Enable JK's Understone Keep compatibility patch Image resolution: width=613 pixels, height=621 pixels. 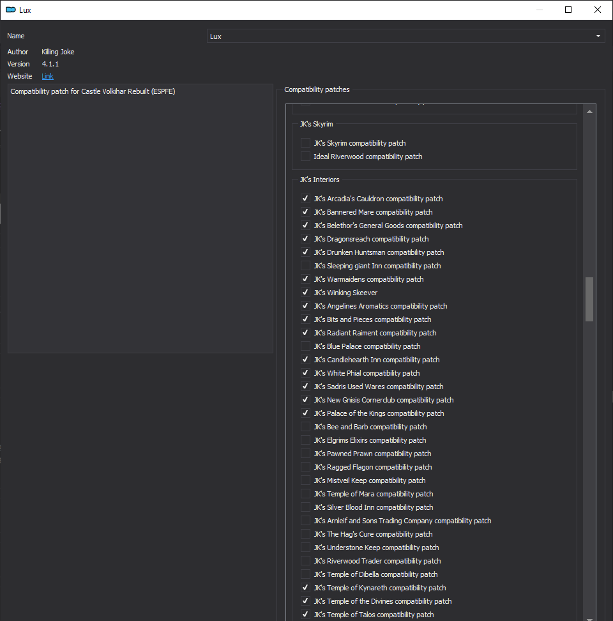coord(305,548)
